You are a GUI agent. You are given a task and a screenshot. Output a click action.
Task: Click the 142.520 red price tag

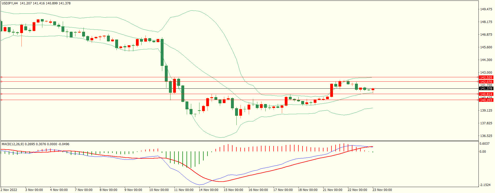pos(486,77)
